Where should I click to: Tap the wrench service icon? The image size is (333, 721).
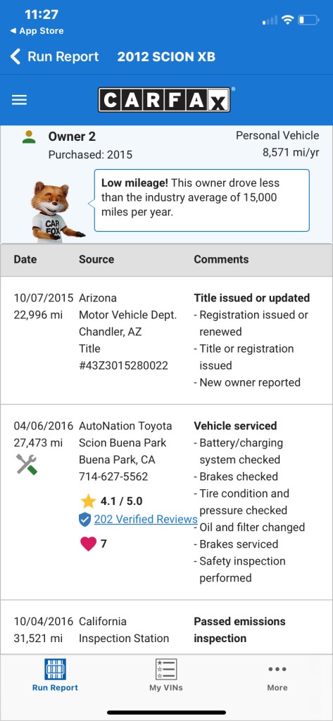(x=26, y=464)
